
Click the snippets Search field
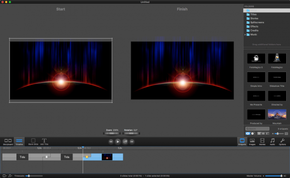point(257,129)
